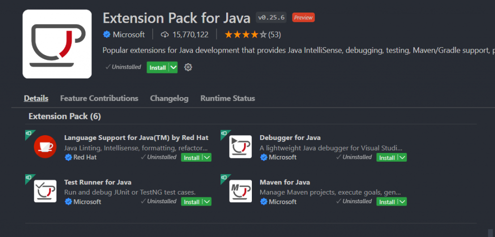
Task: Click the Extension Pack (6) heading
Action: (x=65, y=117)
